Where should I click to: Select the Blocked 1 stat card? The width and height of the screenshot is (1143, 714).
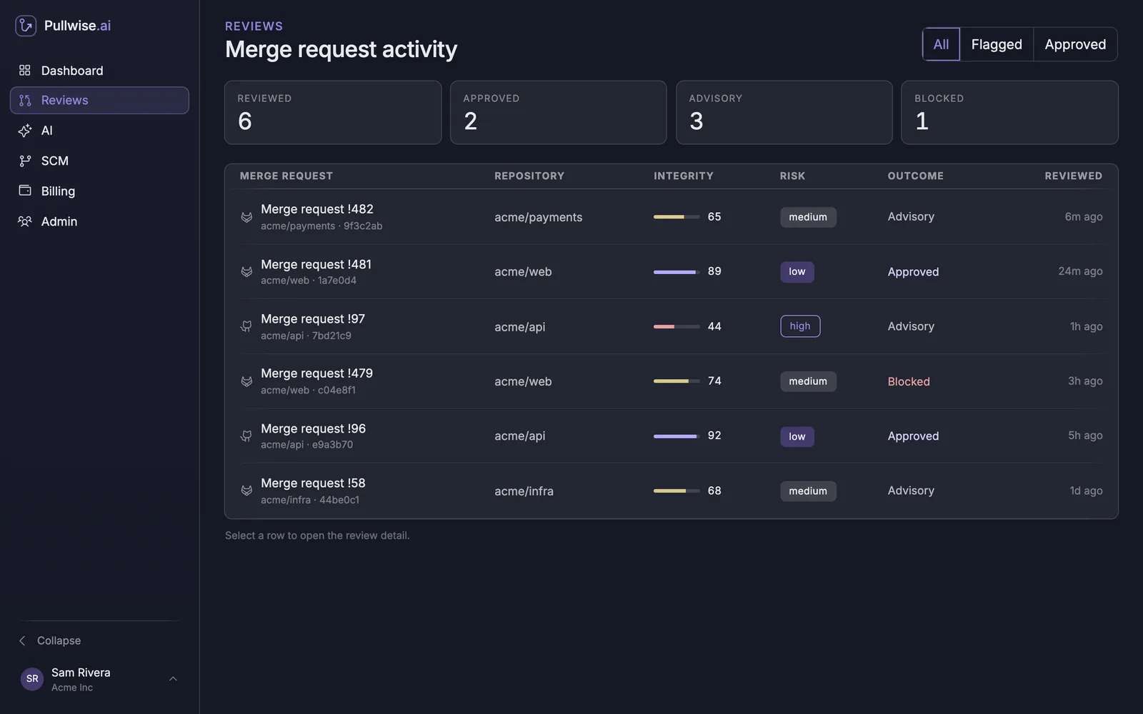(x=1009, y=113)
